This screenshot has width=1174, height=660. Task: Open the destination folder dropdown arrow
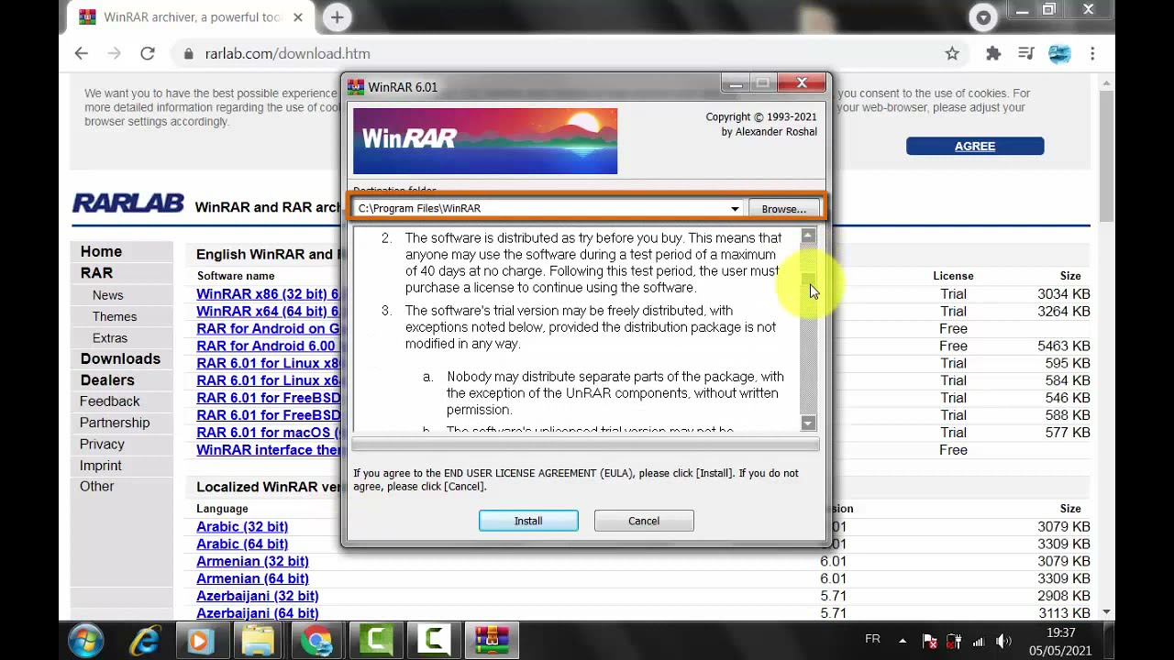click(735, 209)
